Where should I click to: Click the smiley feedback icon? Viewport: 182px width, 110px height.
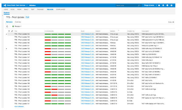167,5
